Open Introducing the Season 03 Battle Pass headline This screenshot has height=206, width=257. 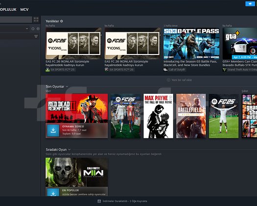pyautogui.click(x=190, y=63)
